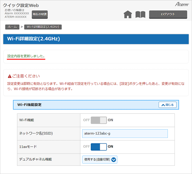
Task: Click the Home house icon in header
Action: click(128, 14)
